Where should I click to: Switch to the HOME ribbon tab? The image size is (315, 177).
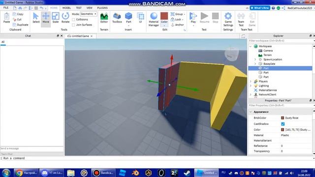pyautogui.click(x=54, y=8)
